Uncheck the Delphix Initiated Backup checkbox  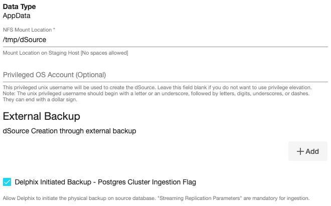click(8, 182)
